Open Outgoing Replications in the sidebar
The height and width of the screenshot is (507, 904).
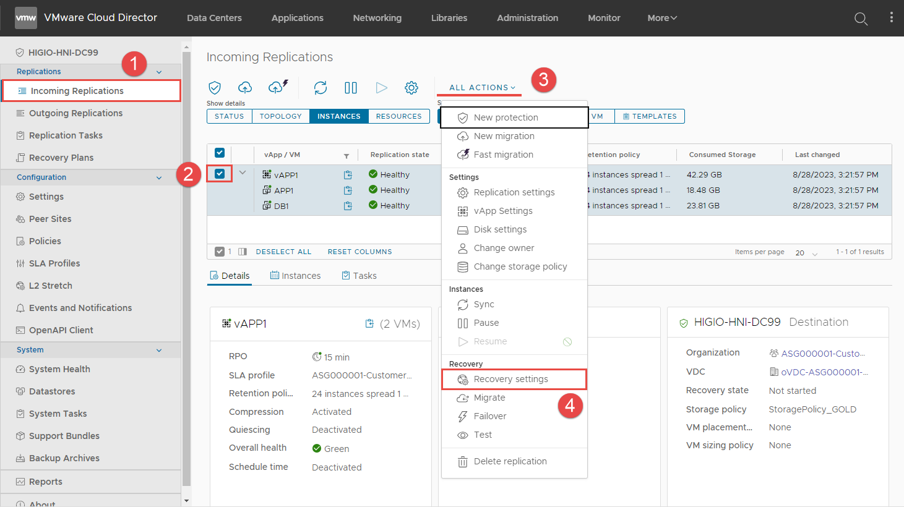click(75, 113)
